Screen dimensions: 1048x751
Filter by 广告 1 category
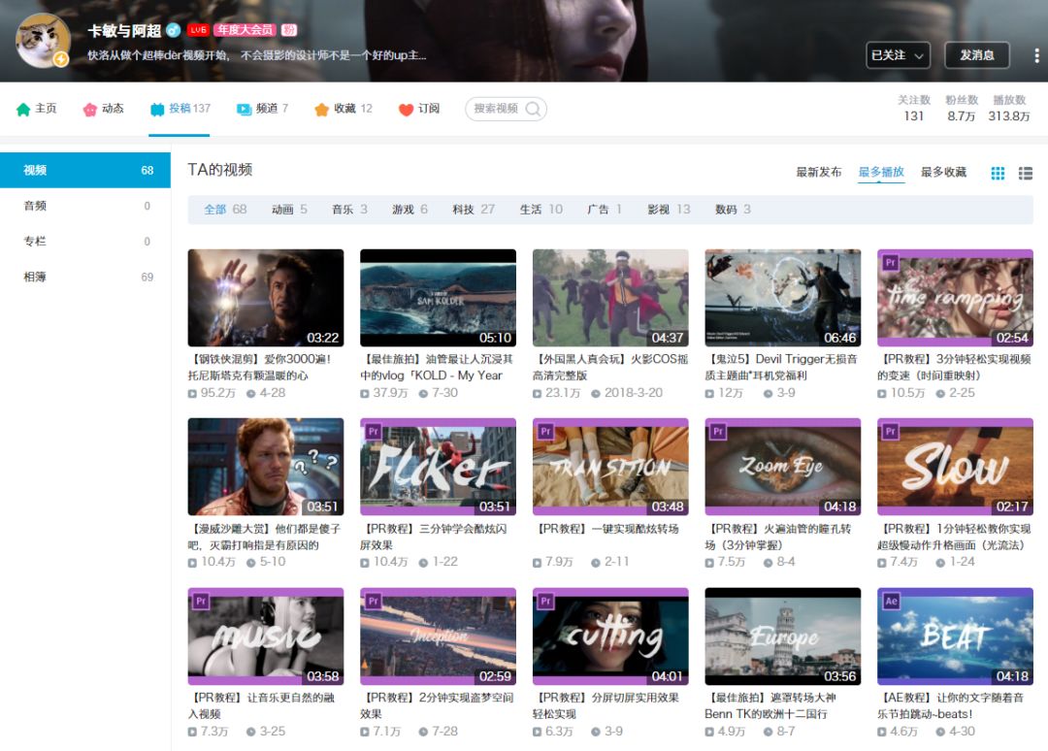605,210
